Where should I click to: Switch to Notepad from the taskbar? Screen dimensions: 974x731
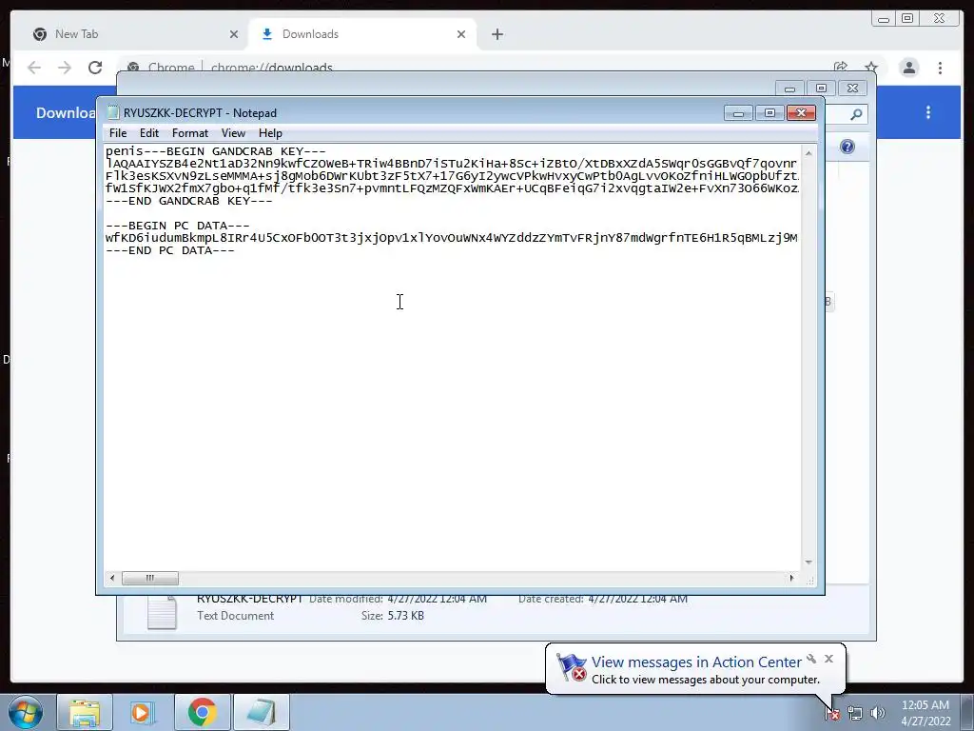click(x=261, y=712)
